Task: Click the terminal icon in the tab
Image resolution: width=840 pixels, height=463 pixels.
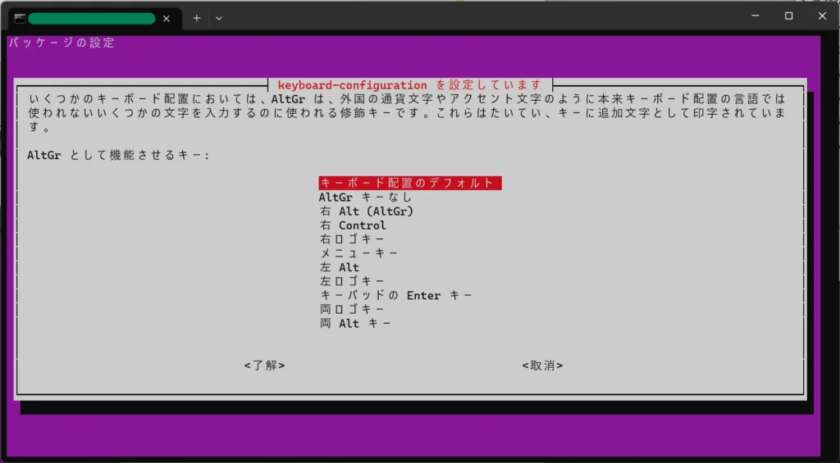Action: click(x=20, y=19)
